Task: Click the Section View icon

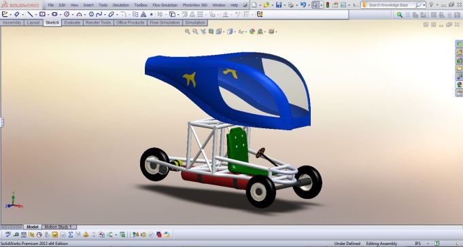Action: pos(211,31)
